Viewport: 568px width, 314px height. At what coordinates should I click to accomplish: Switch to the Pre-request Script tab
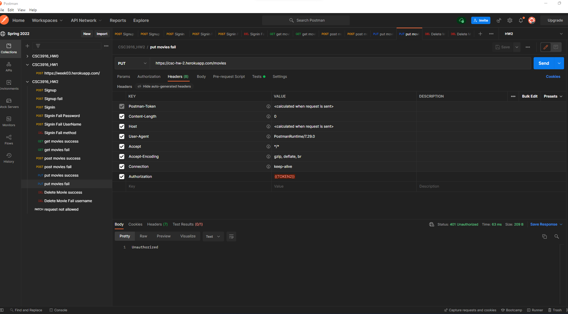229,76
